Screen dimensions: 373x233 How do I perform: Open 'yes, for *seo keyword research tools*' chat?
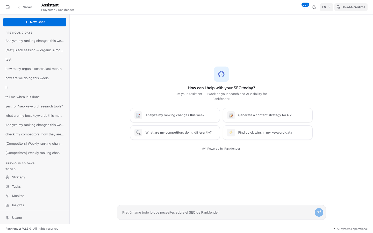[35, 106]
